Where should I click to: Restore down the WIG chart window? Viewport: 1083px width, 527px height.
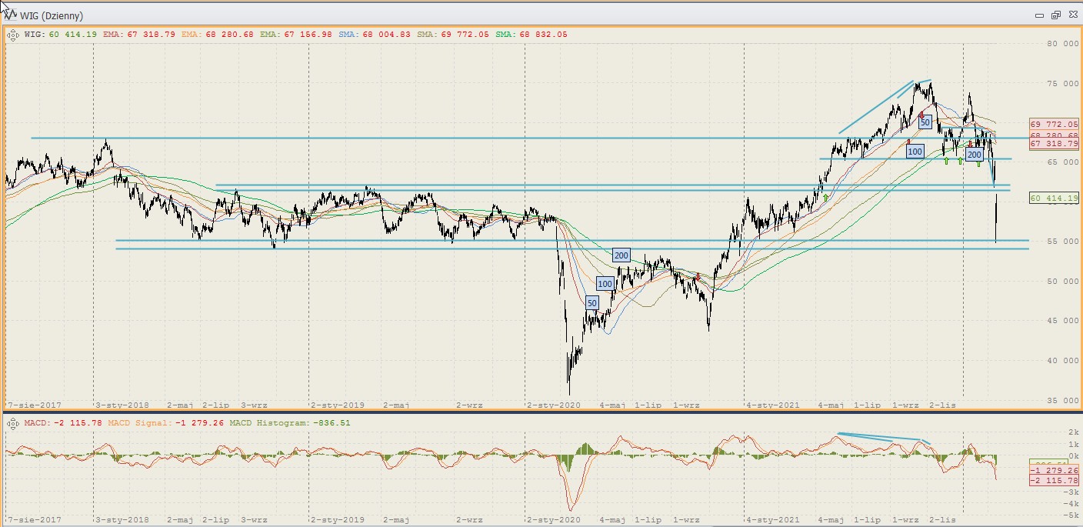[1055, 15]
